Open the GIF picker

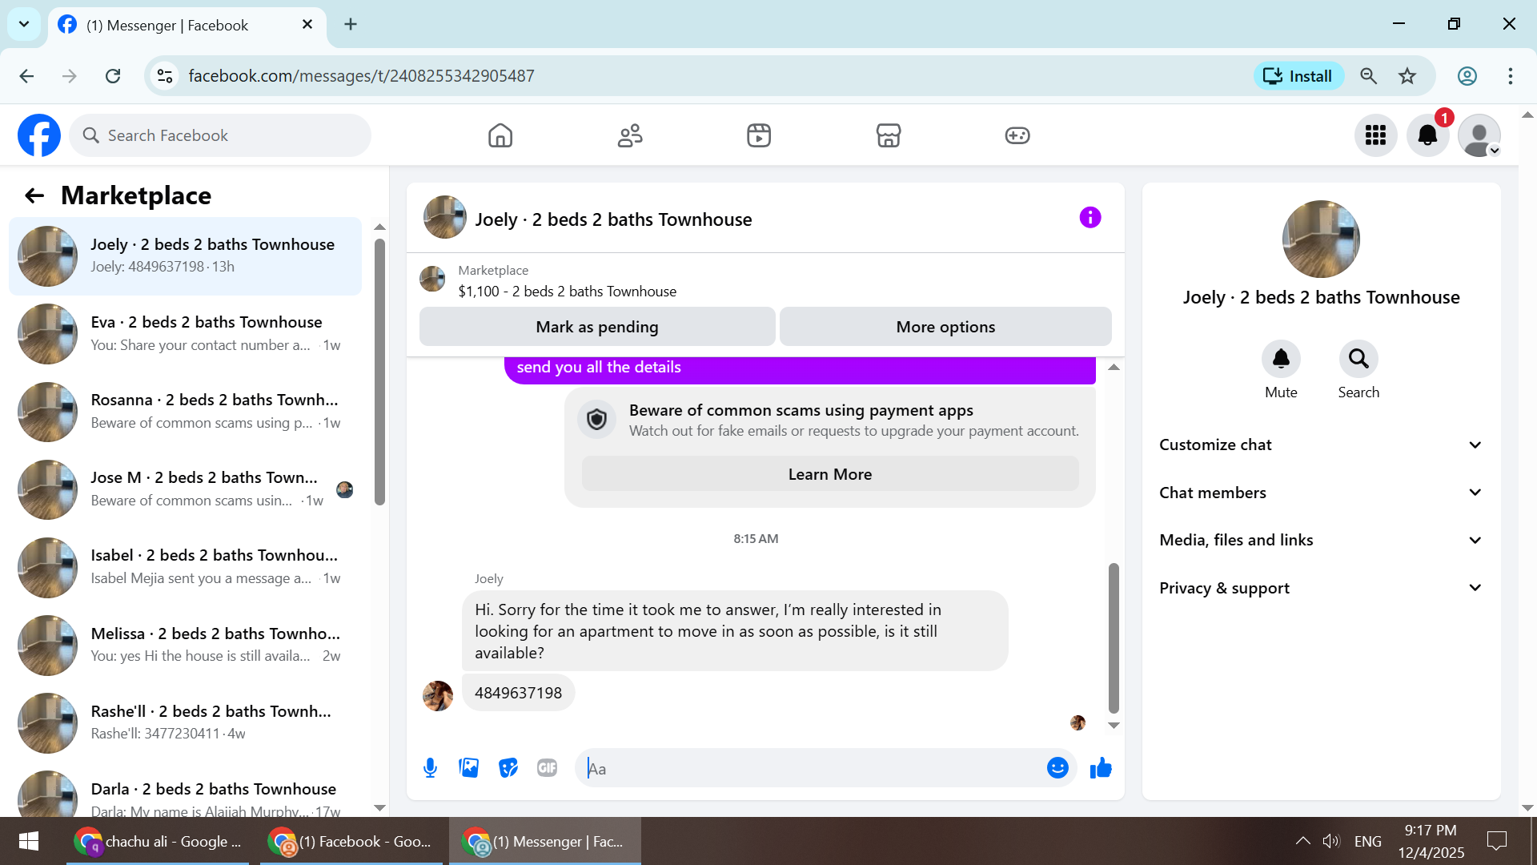548,768
